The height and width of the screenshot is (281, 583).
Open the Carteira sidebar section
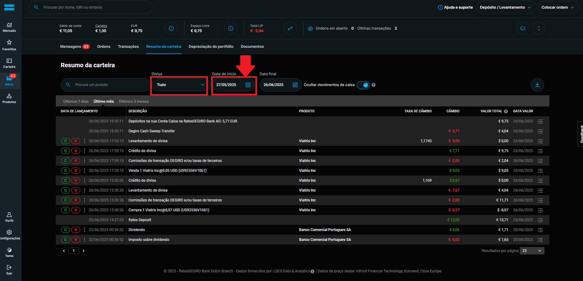9,63
